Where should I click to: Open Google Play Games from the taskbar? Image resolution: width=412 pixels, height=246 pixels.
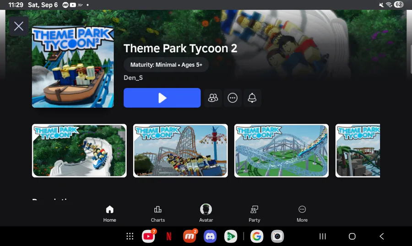point(231,236)
